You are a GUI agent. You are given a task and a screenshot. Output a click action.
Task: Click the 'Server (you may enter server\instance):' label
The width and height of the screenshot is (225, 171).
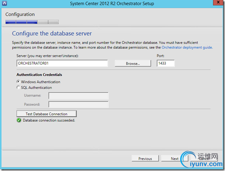tap(47, 56)
